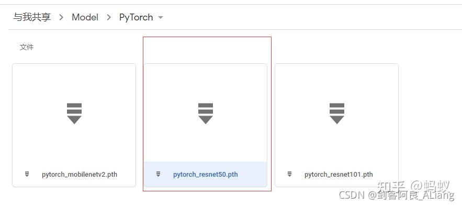Viewport: 462px width, 206px height.
Task: Go to the Model breadcrumb folder
Action: coord(85,17)
